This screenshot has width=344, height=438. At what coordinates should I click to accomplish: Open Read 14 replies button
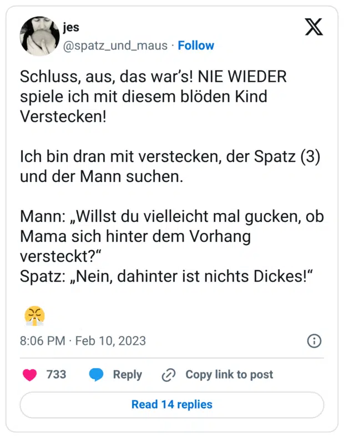pyautogui.click(x=172, y=404)
